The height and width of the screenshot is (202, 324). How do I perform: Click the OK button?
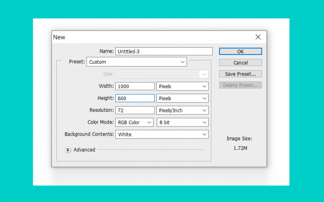click(x=240, y=51)
